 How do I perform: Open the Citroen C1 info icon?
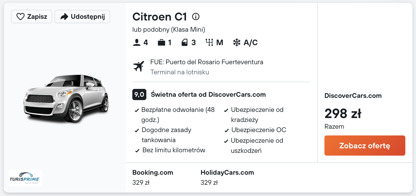tap(196, 17)
